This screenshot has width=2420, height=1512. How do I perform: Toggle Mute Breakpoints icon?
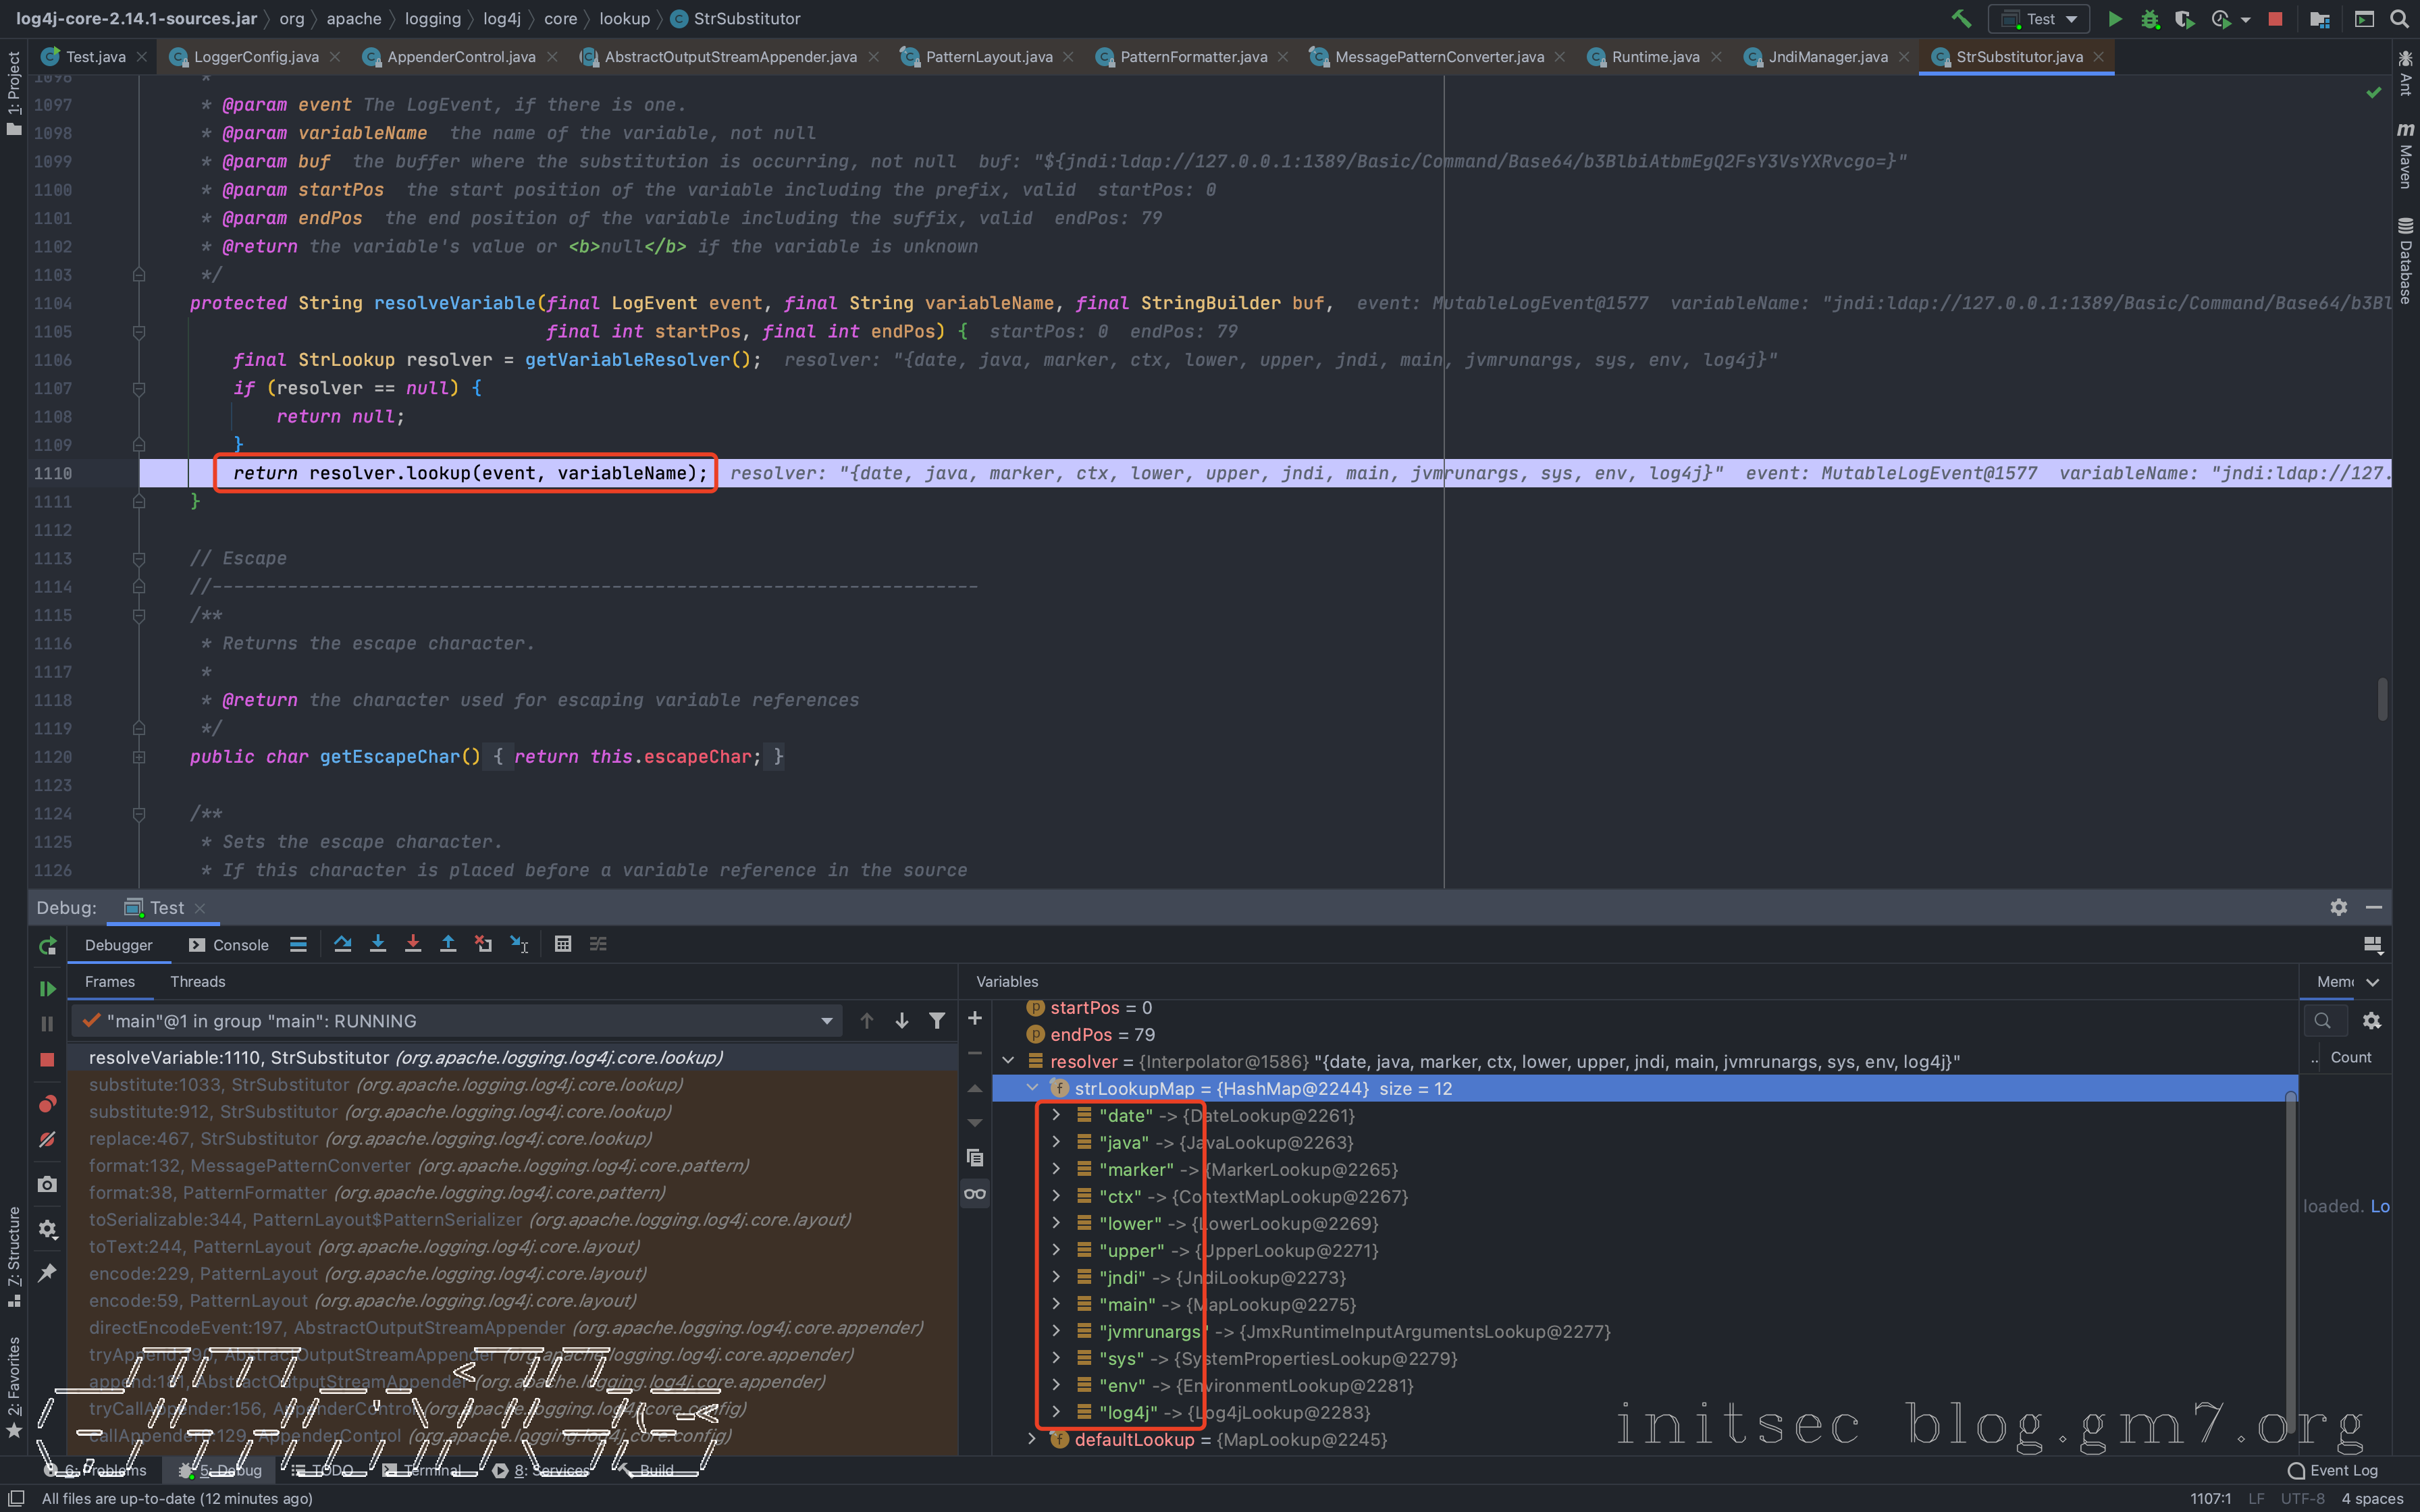point(47,1139)
